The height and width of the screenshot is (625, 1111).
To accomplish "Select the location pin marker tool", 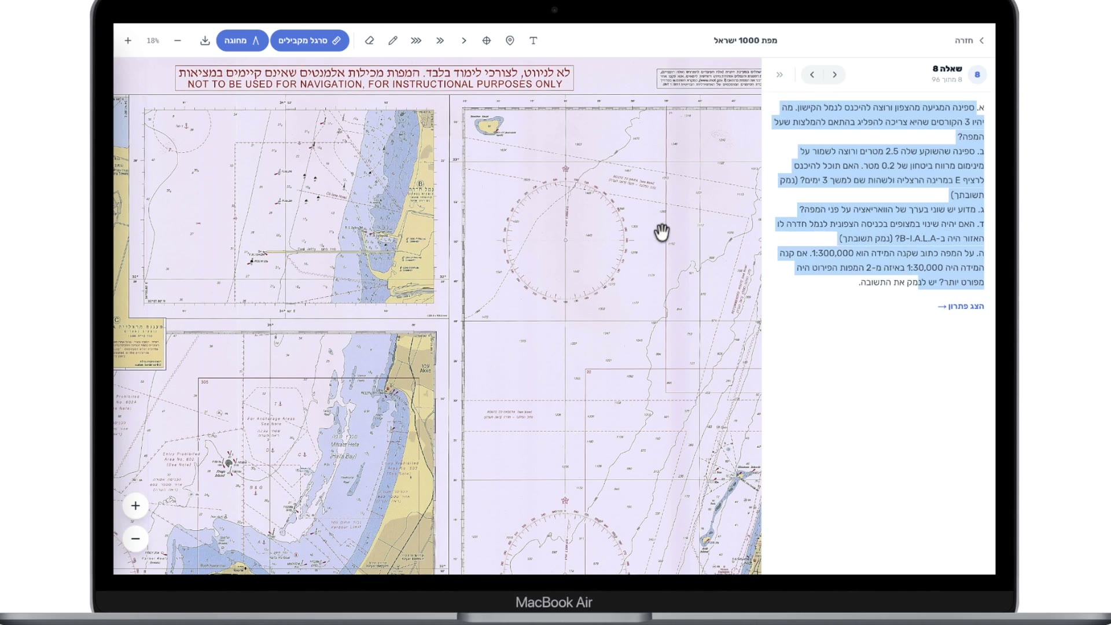I will tap(510, 41).
